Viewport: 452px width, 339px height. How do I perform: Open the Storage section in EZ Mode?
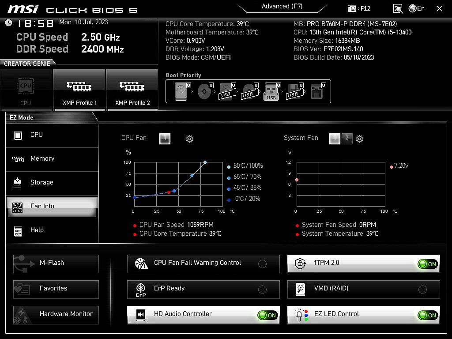52,183
